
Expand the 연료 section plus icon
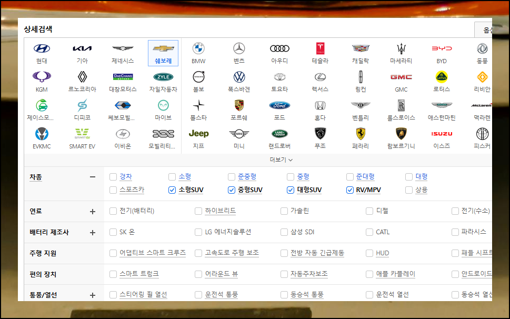tap(93, 212)
